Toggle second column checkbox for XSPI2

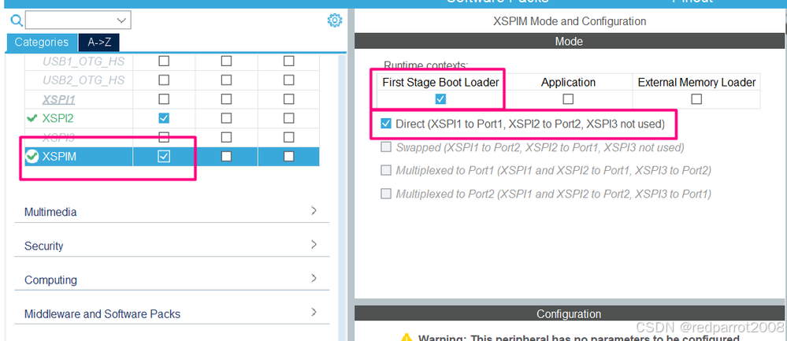[226, 118]
